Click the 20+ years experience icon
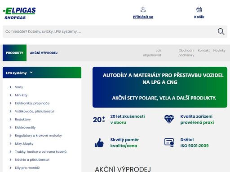 click(99, 120)
